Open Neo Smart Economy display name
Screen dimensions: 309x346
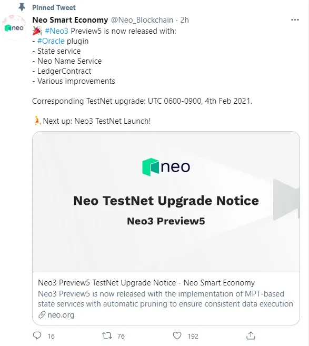point(70,20)
